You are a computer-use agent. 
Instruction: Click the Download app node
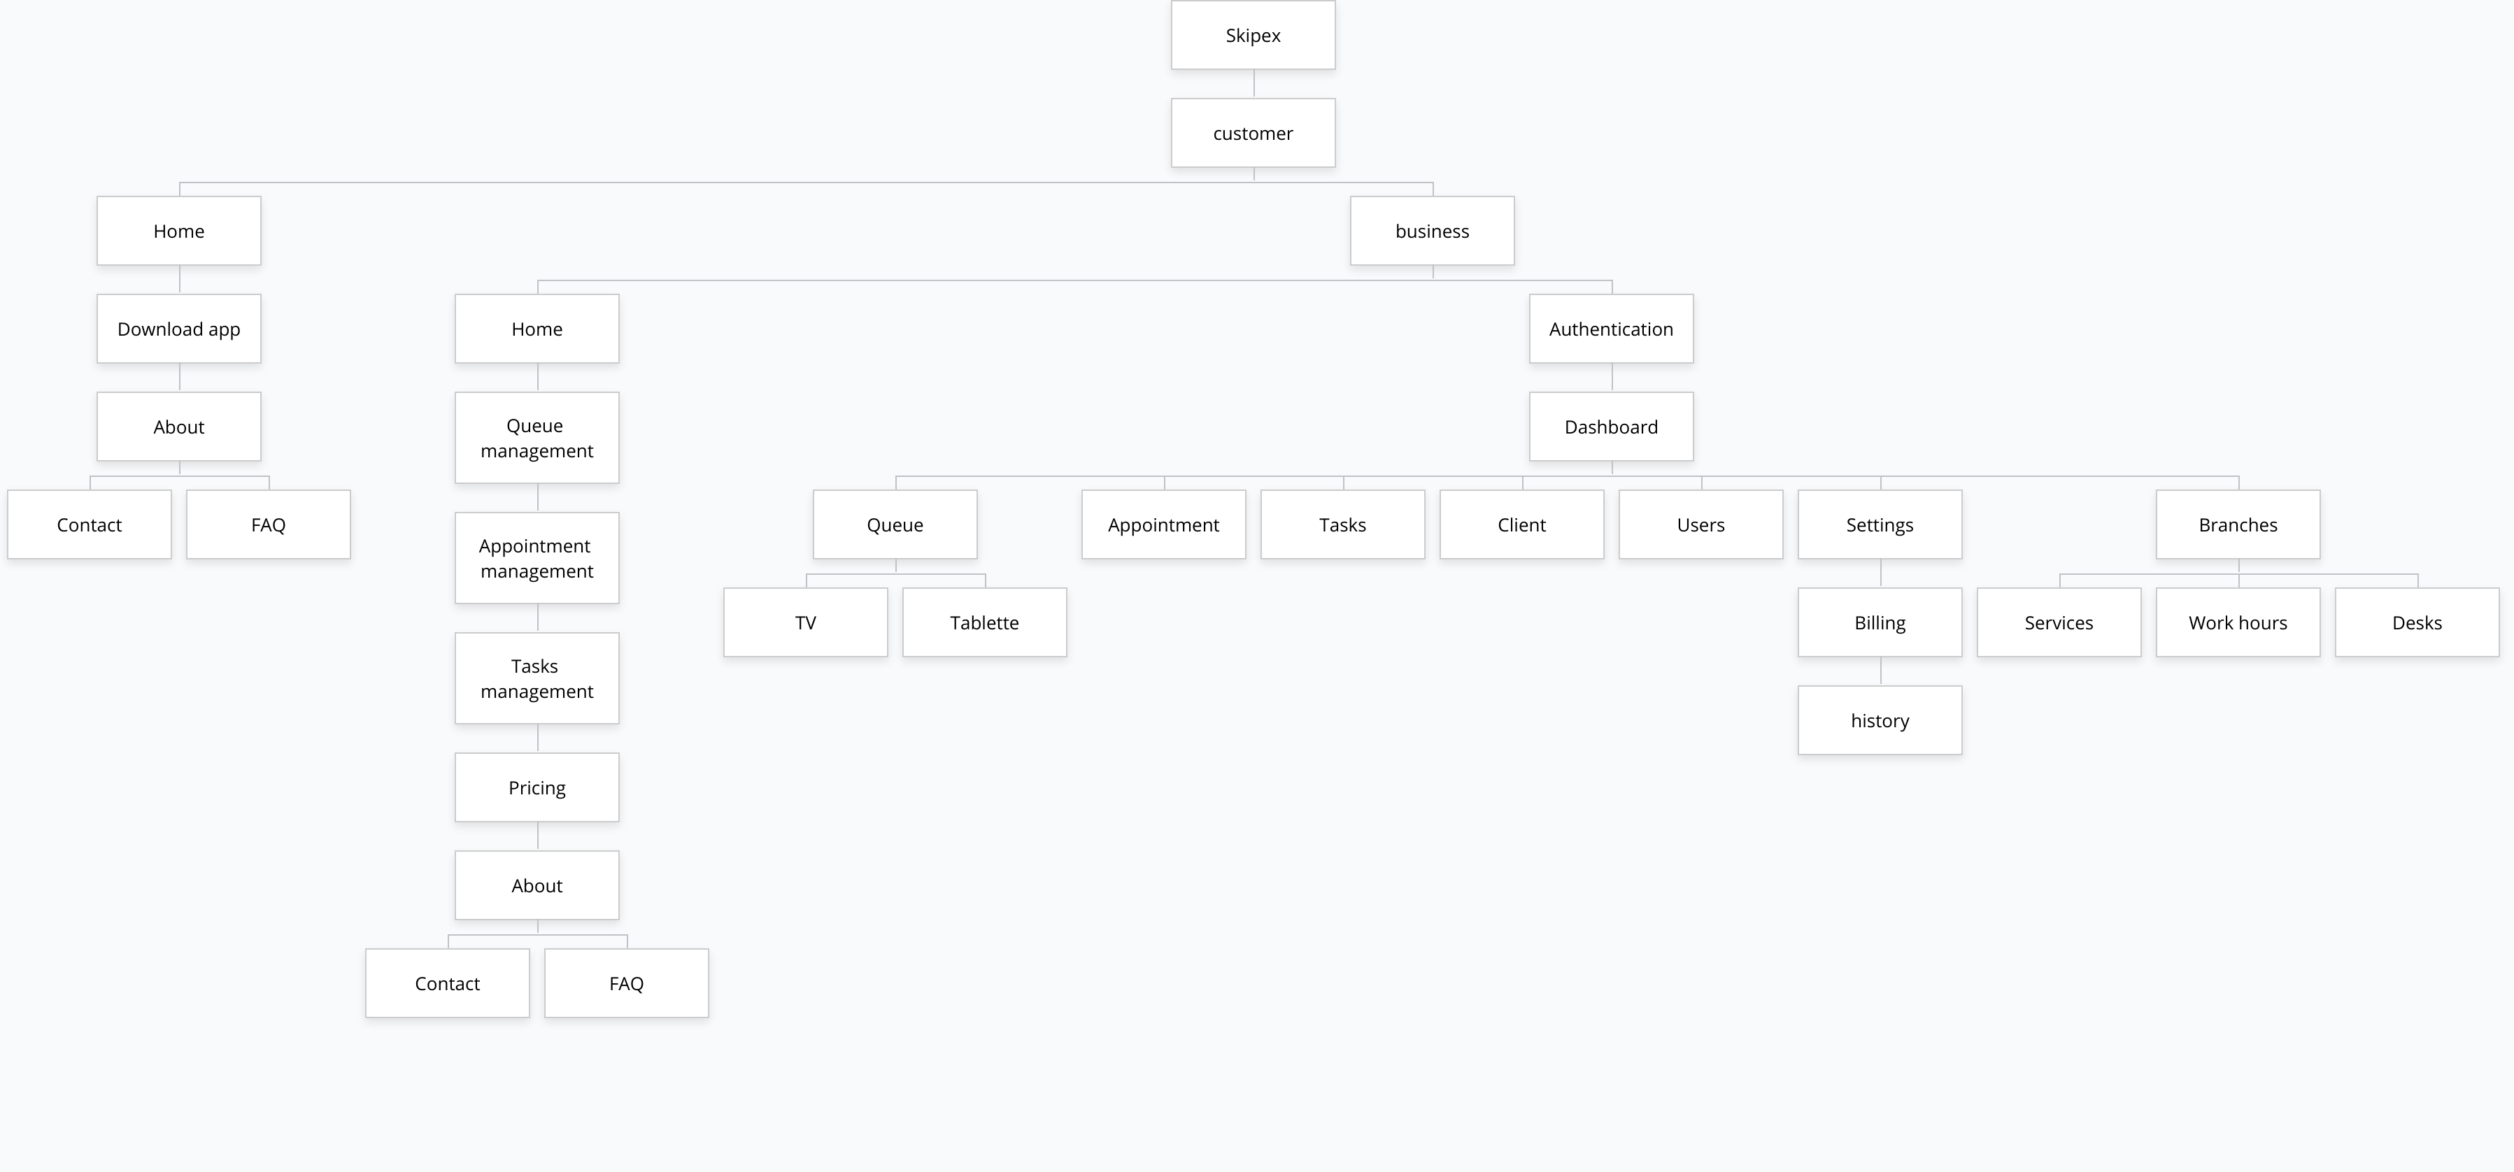coord(178,329)
